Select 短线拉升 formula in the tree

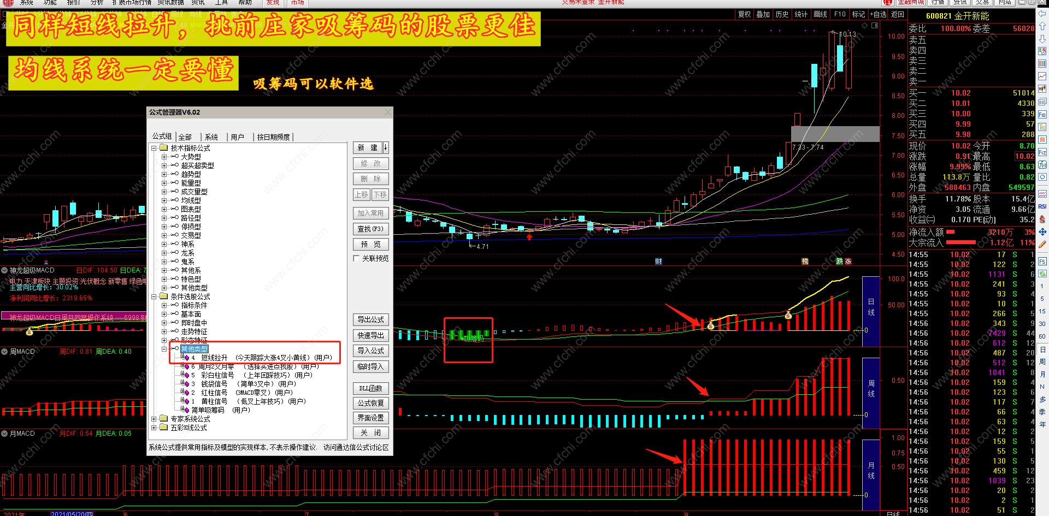[262, 358]
